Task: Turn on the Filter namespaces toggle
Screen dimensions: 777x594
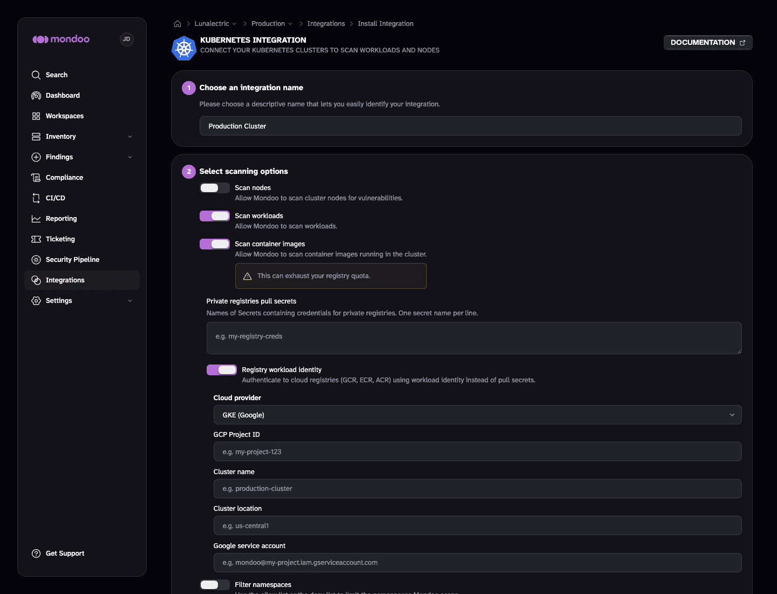Action: pos(215,585)
